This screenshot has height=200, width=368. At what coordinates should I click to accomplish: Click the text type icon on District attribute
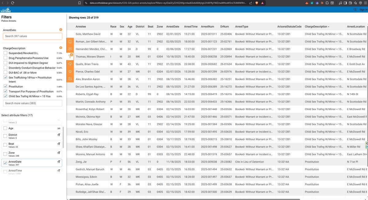[59, 135]
